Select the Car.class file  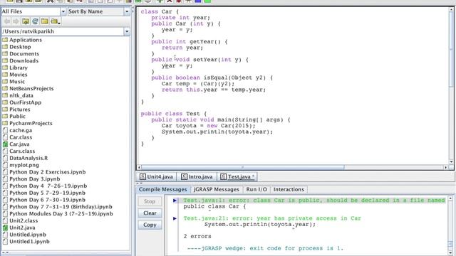(21, 137)
